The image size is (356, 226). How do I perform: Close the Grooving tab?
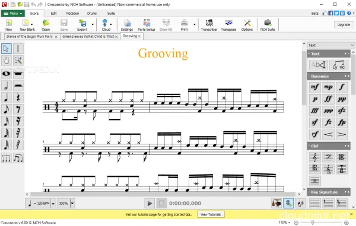(139, 36)
